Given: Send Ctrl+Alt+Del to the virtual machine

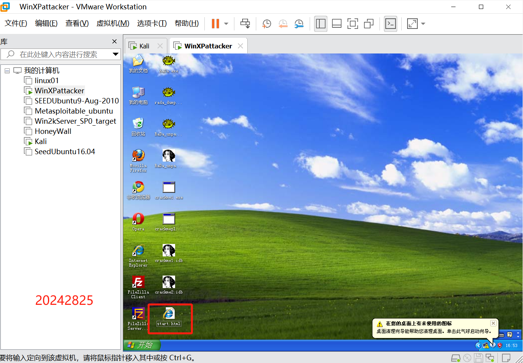Looking at the screenshot, I should [x=245, y=24].
